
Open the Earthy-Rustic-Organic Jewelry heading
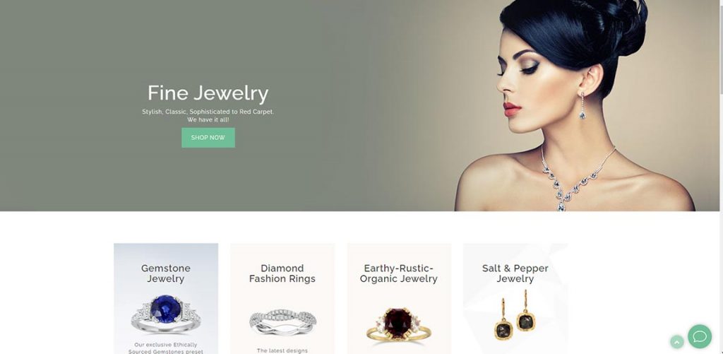pos(399,273)
